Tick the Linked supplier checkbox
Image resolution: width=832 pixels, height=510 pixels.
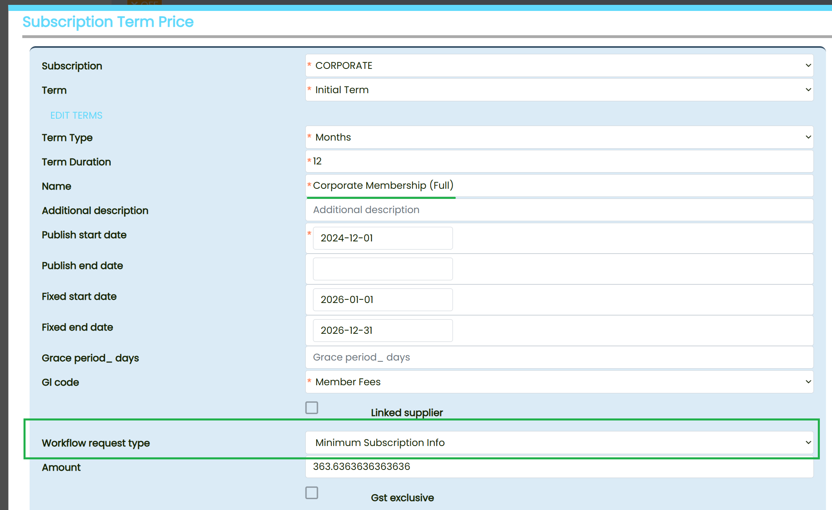(x=312, y=408)
